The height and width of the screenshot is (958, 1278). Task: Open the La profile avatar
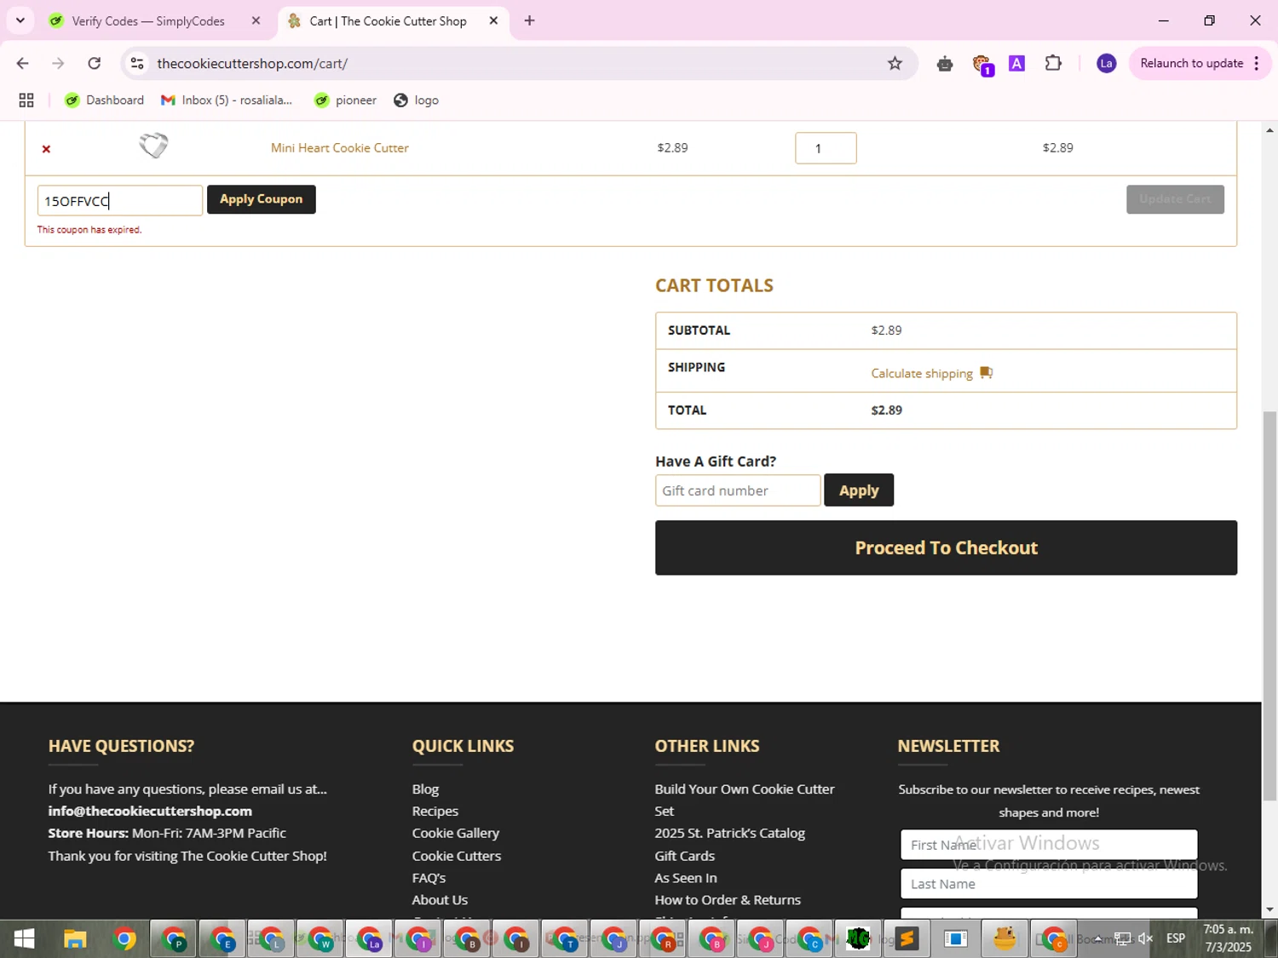tap(1106, 63)
